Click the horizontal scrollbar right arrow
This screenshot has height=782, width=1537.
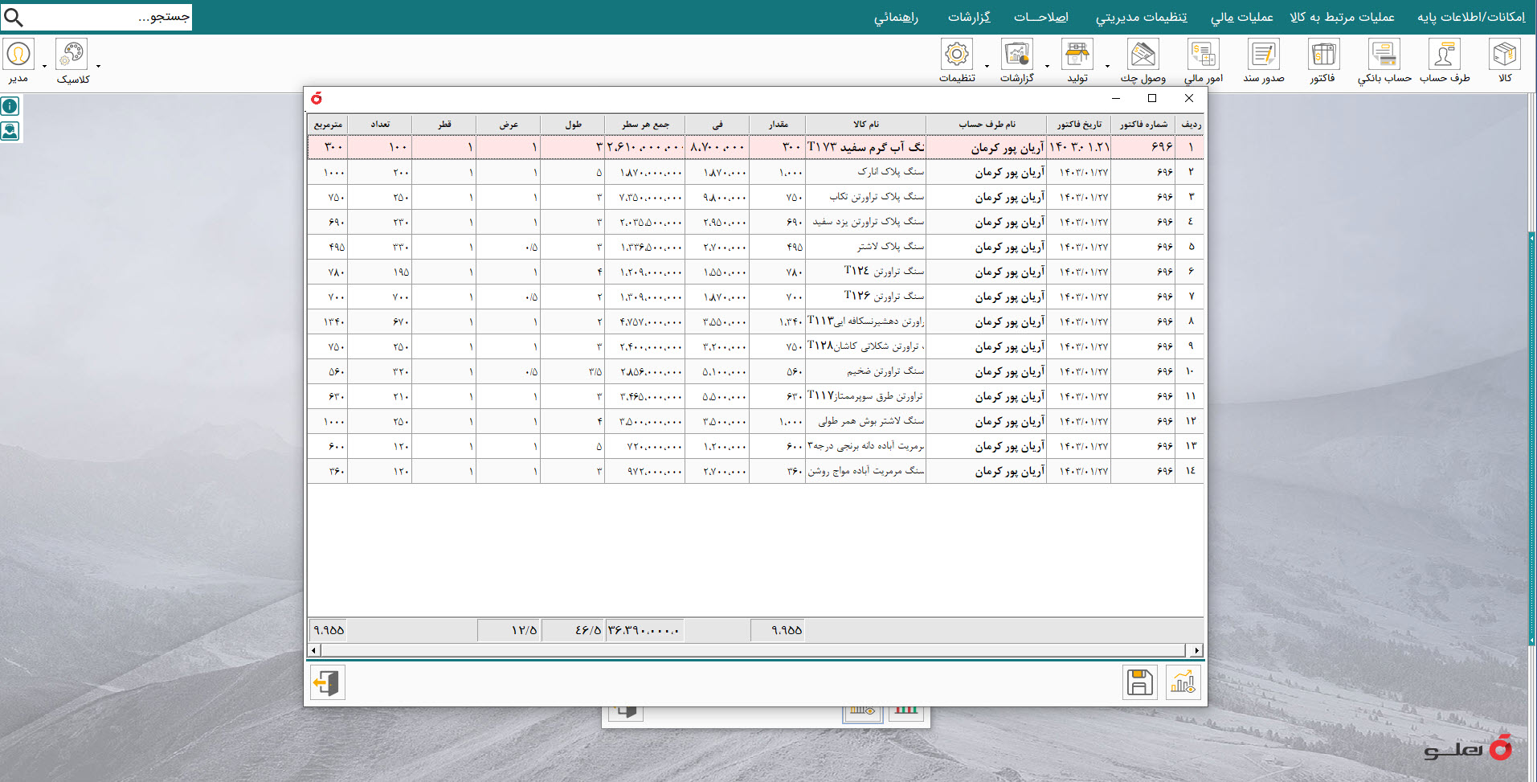tap(1196, 650)
